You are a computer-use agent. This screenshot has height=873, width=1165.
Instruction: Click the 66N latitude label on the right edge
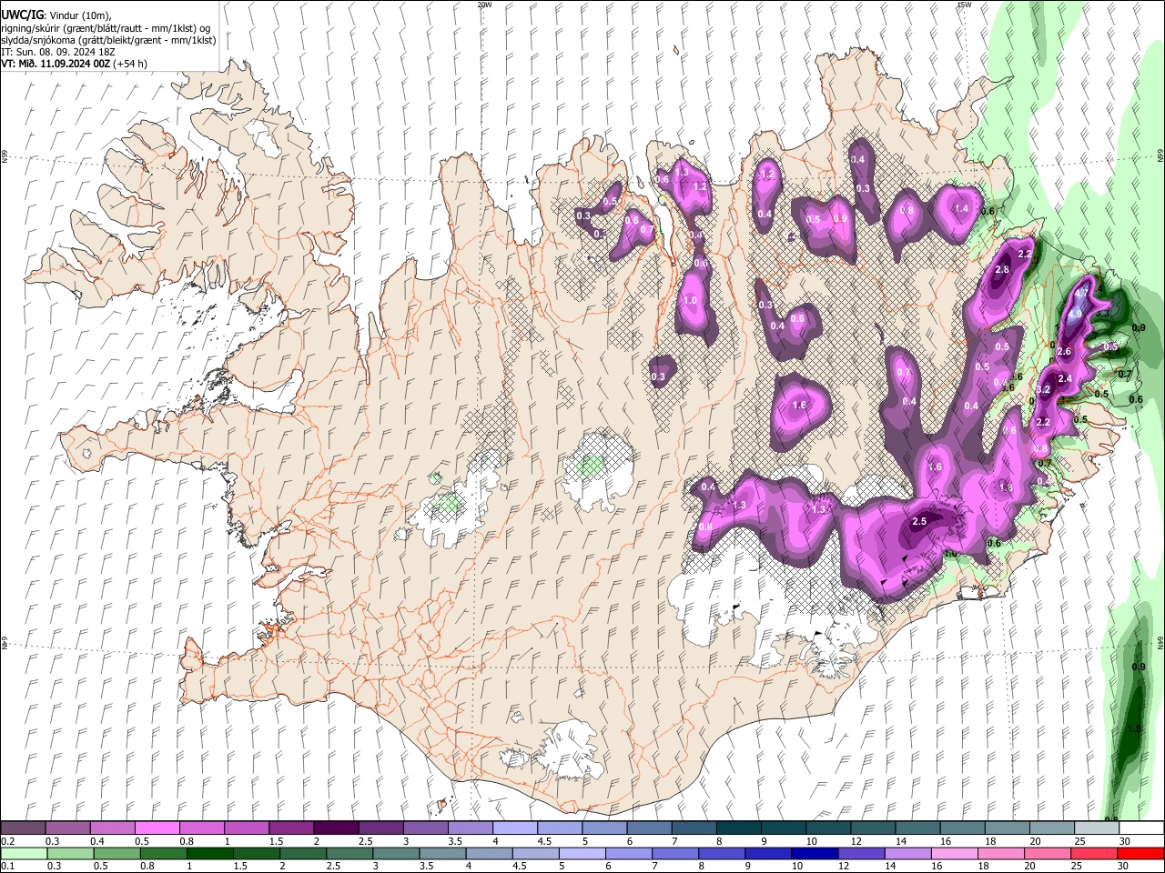(x=1160, y=156)
